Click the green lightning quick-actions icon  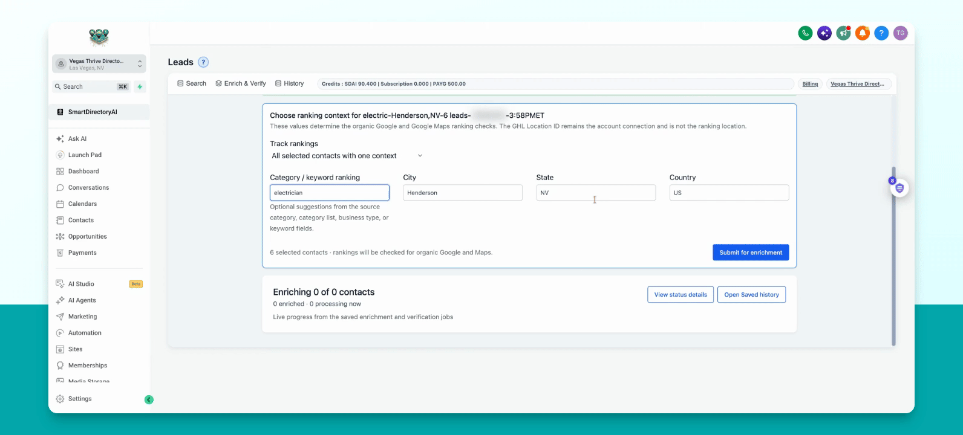tap(140, 87)
